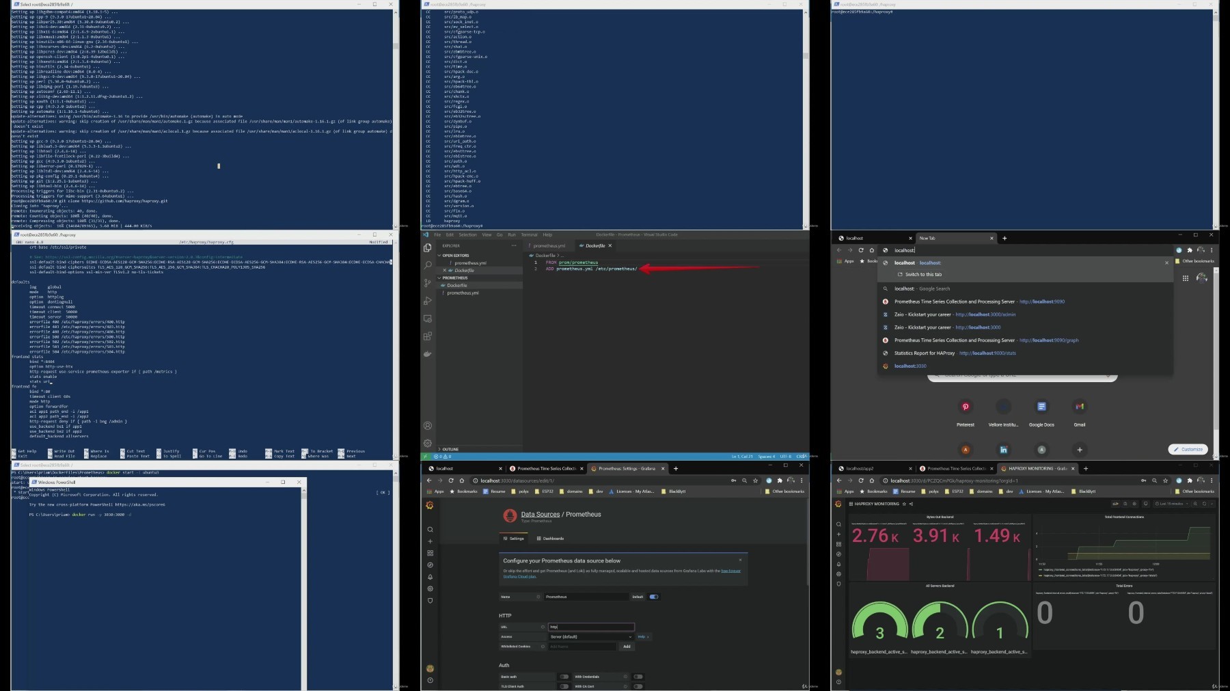
Task: Open the Terminal menu in VS Code
Action: [x=529, y=234]
